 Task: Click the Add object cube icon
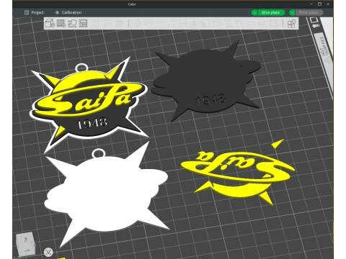coord(50,23)
